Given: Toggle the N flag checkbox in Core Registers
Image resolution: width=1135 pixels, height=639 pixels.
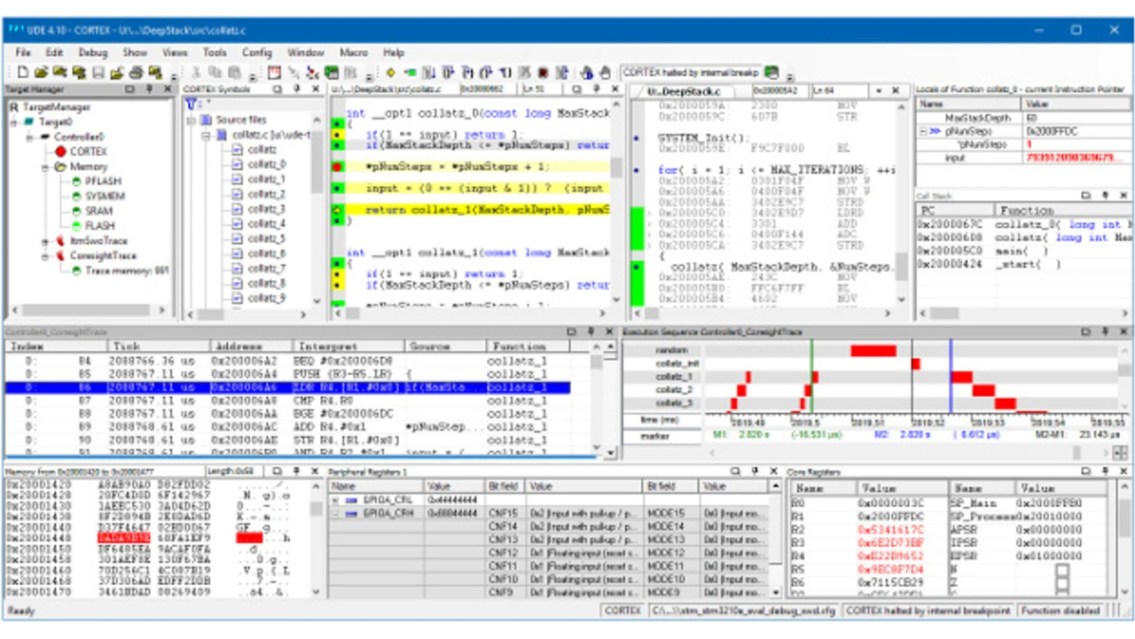Looking at the screenshot, I should [x=1061, y=569].
